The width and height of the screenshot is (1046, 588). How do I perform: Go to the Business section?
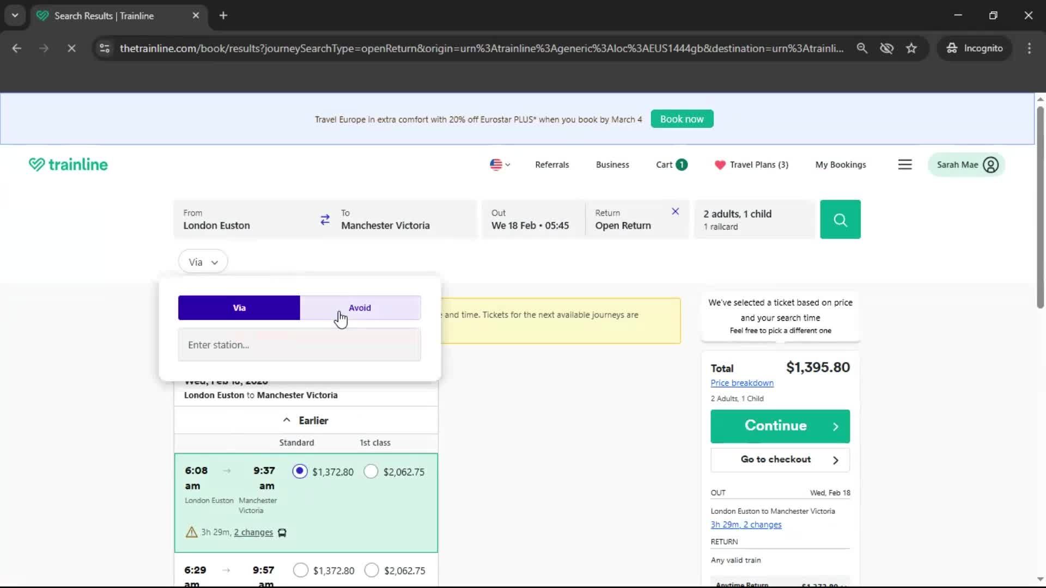(612, 164)
